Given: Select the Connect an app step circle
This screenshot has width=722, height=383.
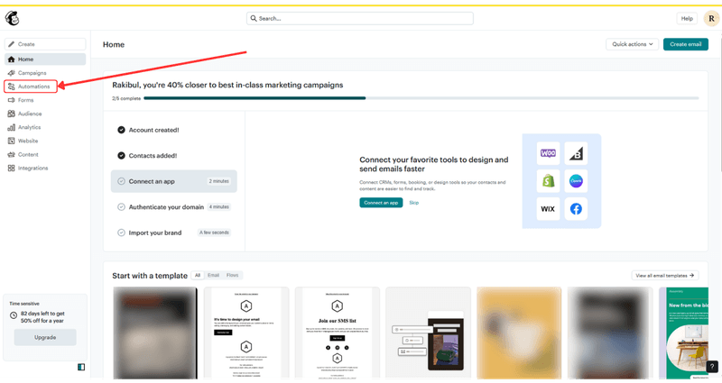Looking at the screenshot, I should [x=121, y=181].
